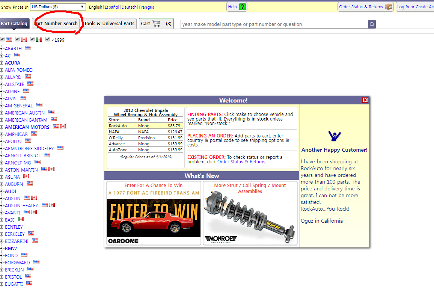434x288 pixels.
Task: Open the Cart tab with 8 items
Action: pos(156,24)
